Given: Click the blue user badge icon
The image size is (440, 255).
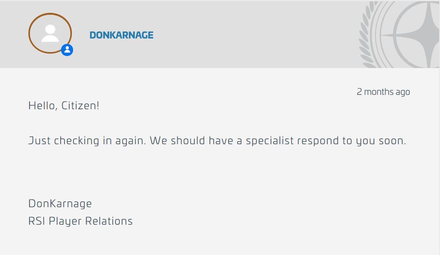Looking at the screenshot, I should click(x=67, y=50).
